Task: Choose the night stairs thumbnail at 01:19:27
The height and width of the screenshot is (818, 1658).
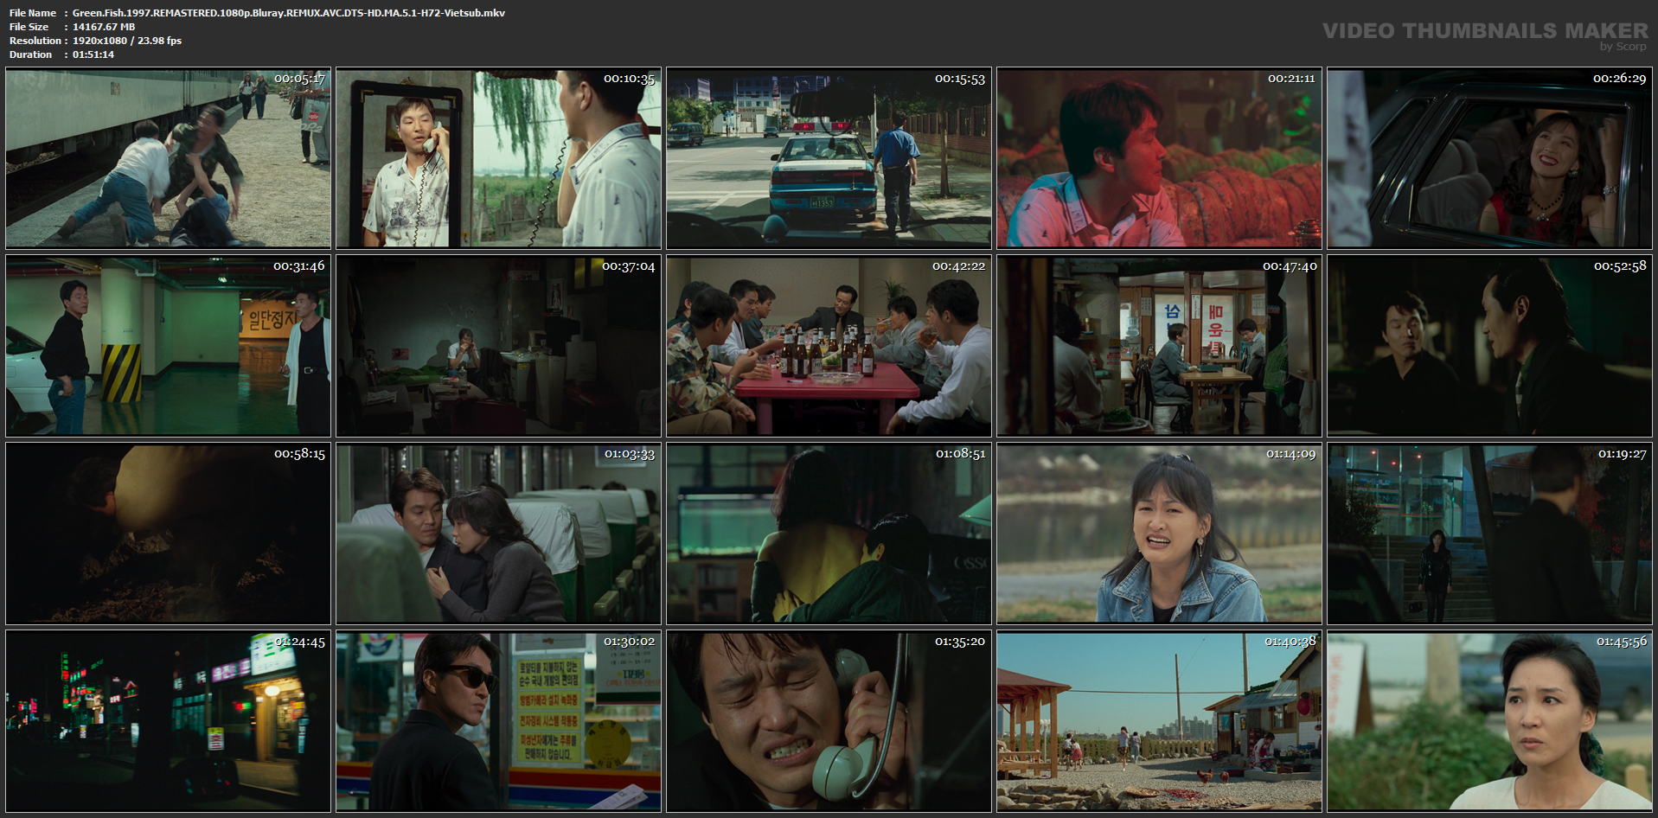Action: (x=1489, y=534)
